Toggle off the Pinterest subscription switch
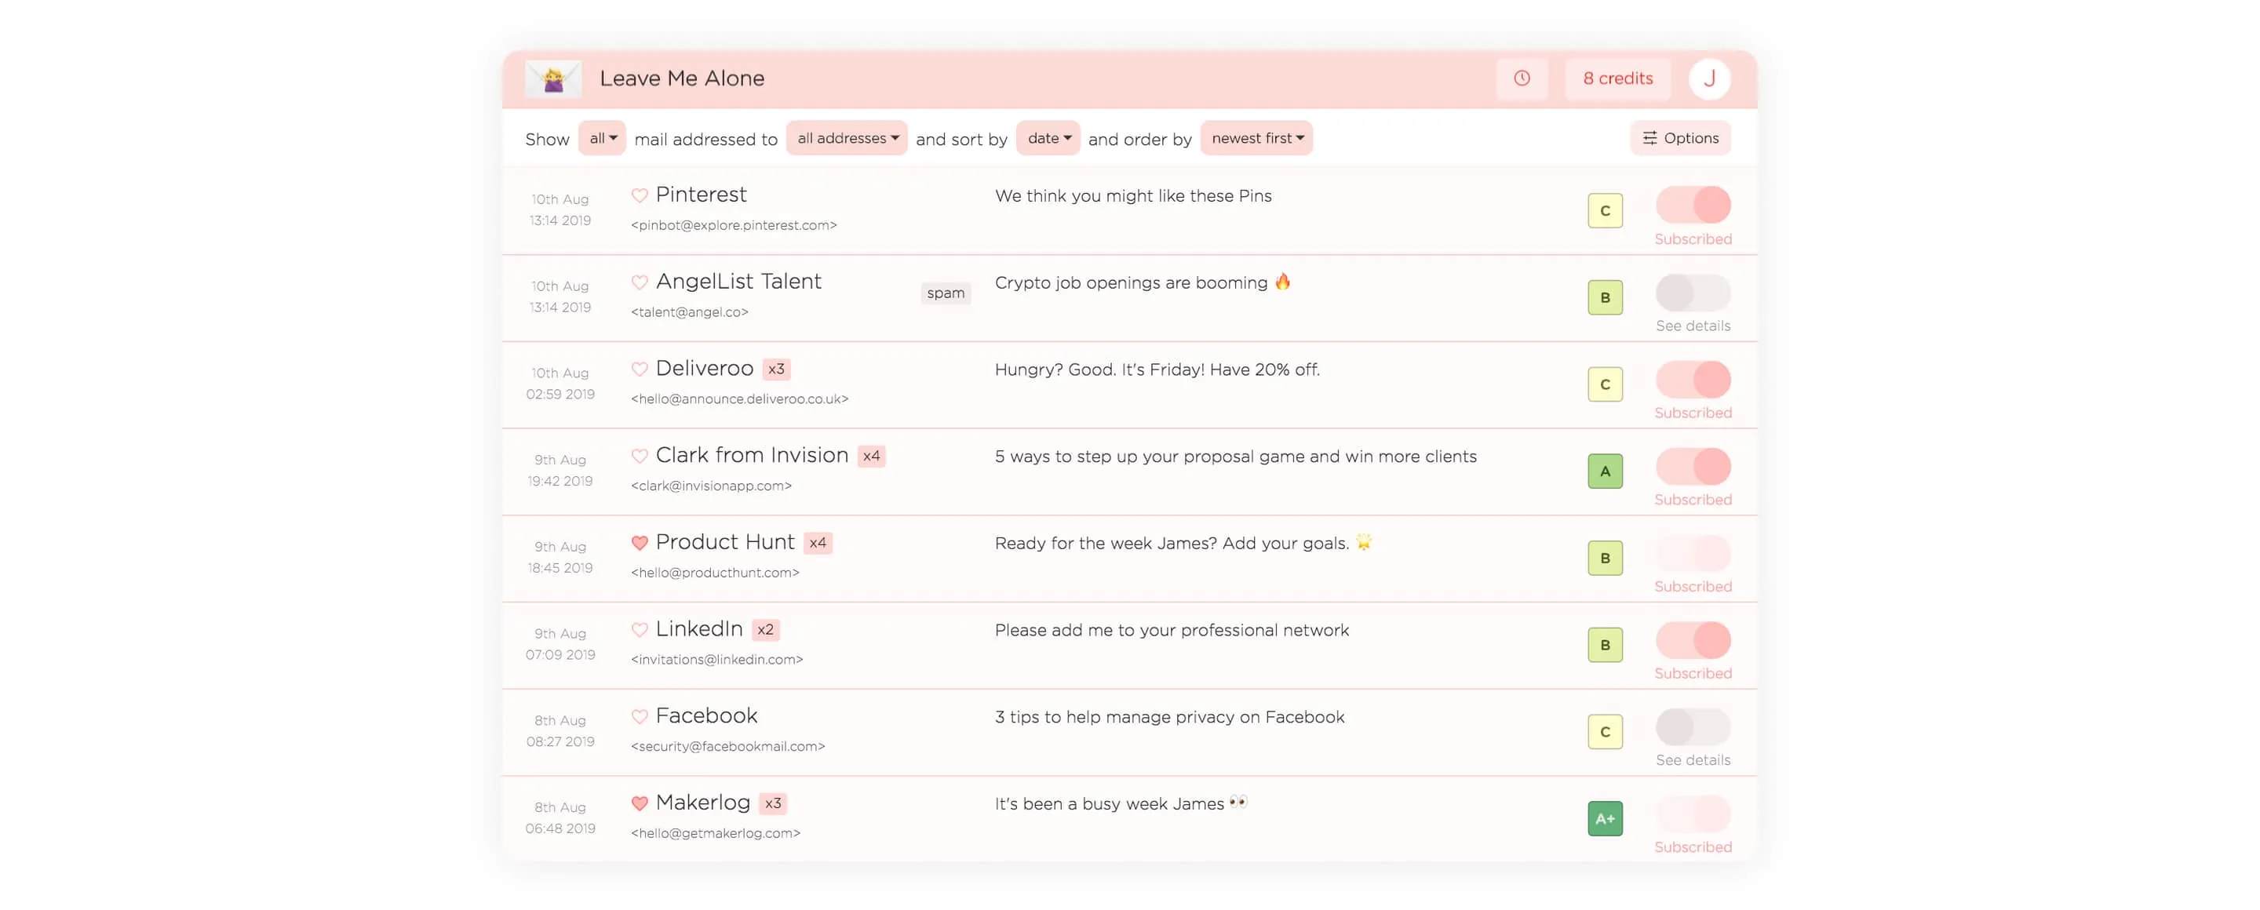This screenshot has width=2260, height=910. (x=1693, y=206)
